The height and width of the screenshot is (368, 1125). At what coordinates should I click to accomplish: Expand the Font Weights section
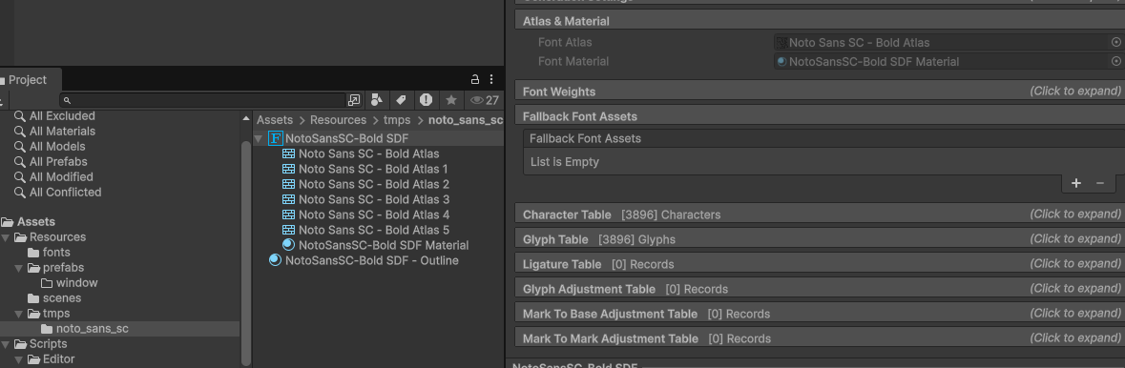click(820, 92)
